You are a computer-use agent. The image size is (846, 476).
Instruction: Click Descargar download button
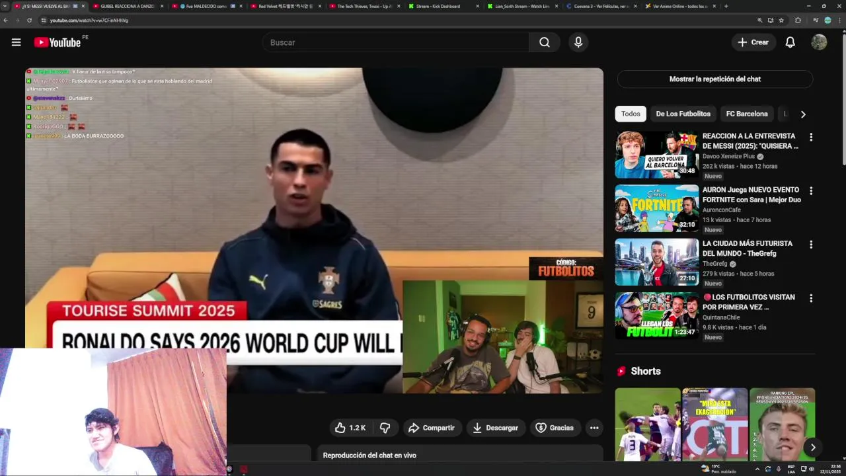pos(496,428)
